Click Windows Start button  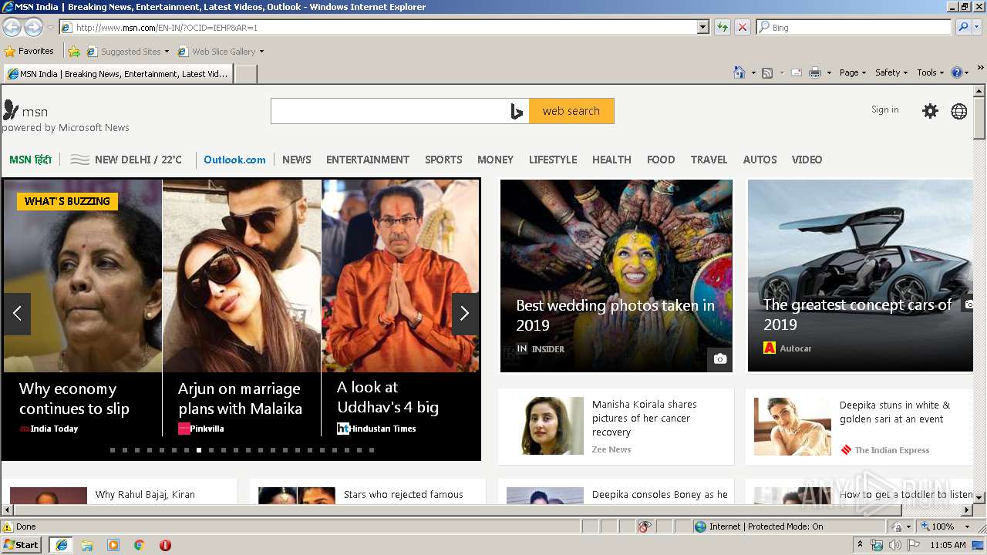(x=22, y=545)
